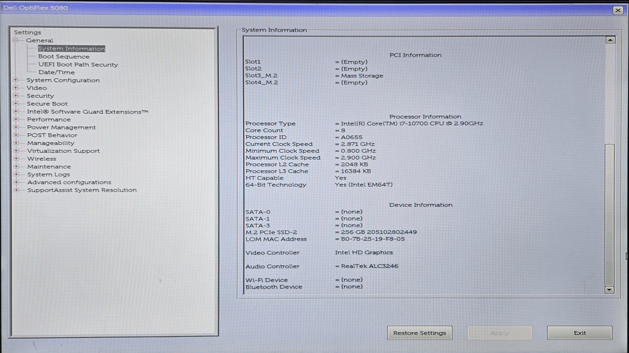Click the Core Count label

(264, 131)
